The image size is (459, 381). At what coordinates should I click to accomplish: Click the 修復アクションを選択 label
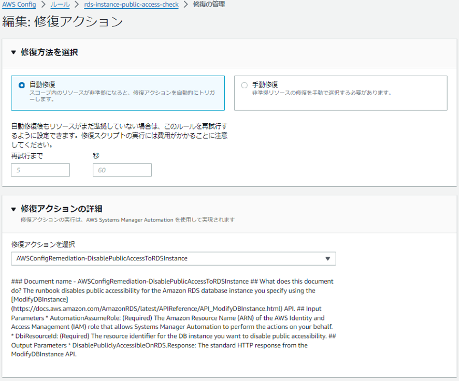(x=43, y=244)
